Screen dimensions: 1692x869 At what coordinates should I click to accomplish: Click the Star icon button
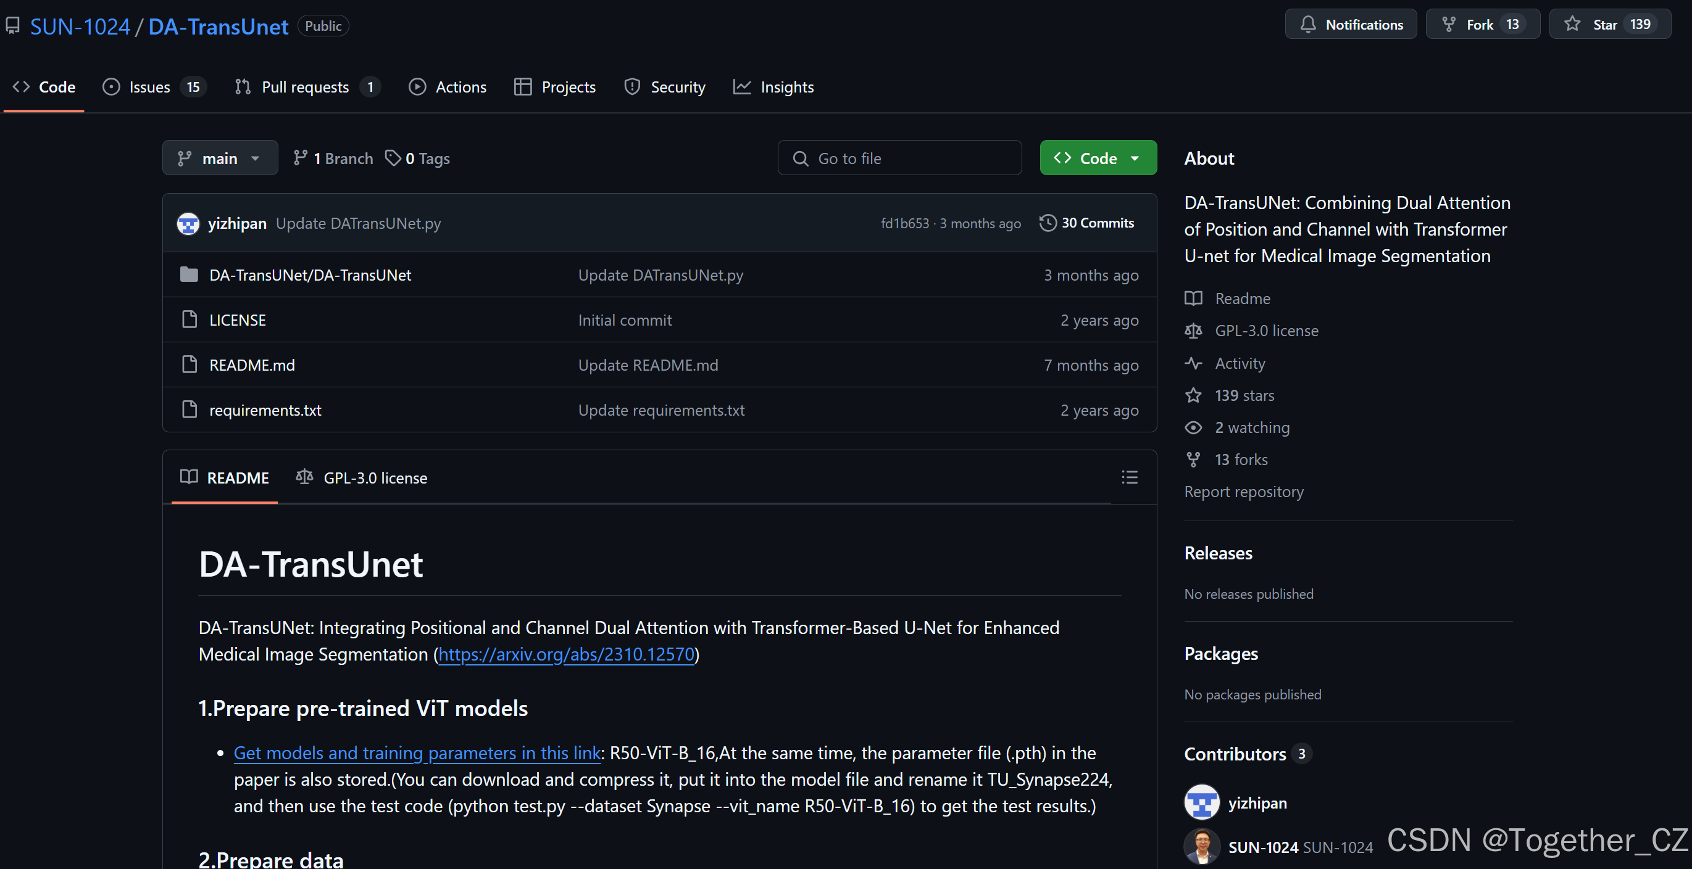coord(1572,24)
